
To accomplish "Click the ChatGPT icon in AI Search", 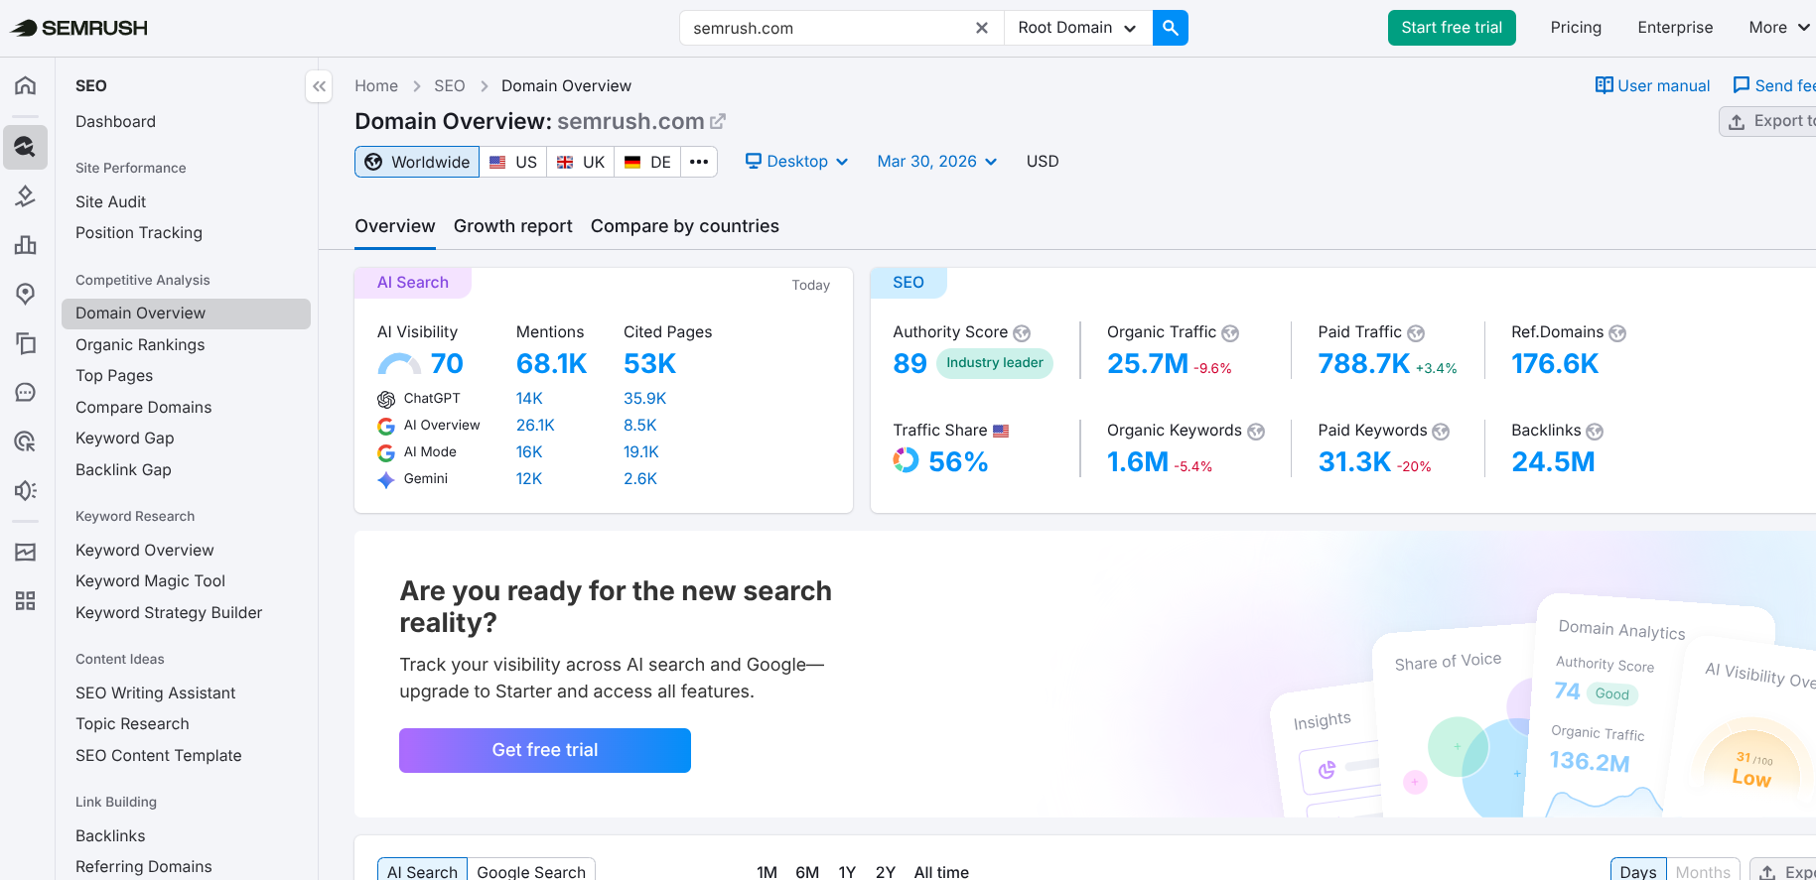I will pos(386,399).
